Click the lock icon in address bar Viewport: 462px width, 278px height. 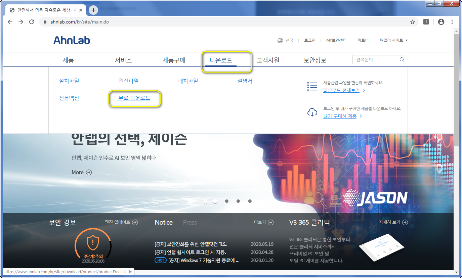point(45,22)
